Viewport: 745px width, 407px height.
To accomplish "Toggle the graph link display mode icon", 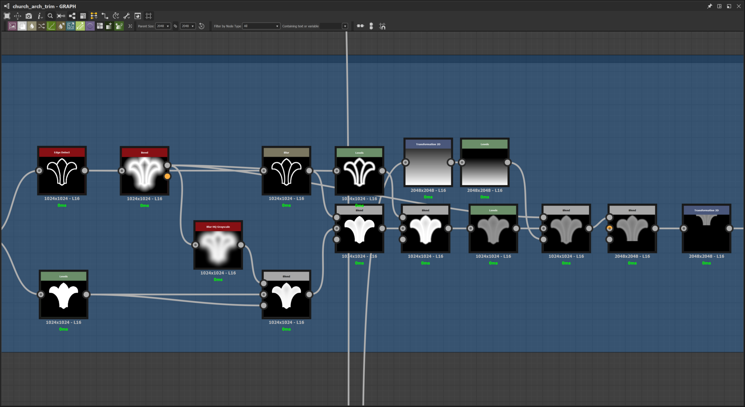I will point(105,16).
